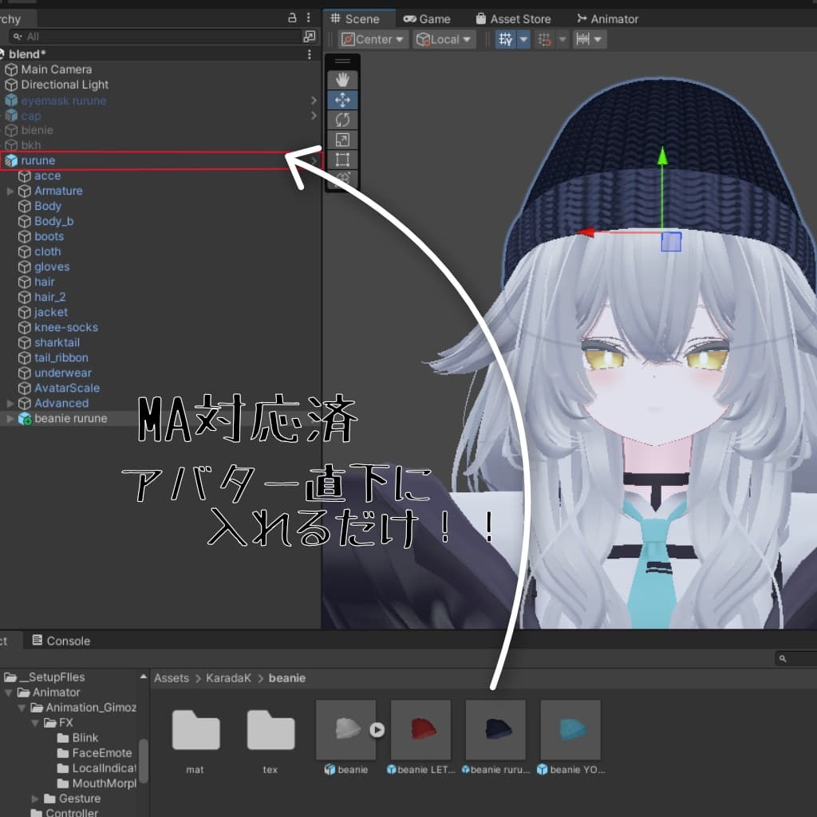Open grid visibility options arrow
Viewport: 817px width, 817px height.
523,39
